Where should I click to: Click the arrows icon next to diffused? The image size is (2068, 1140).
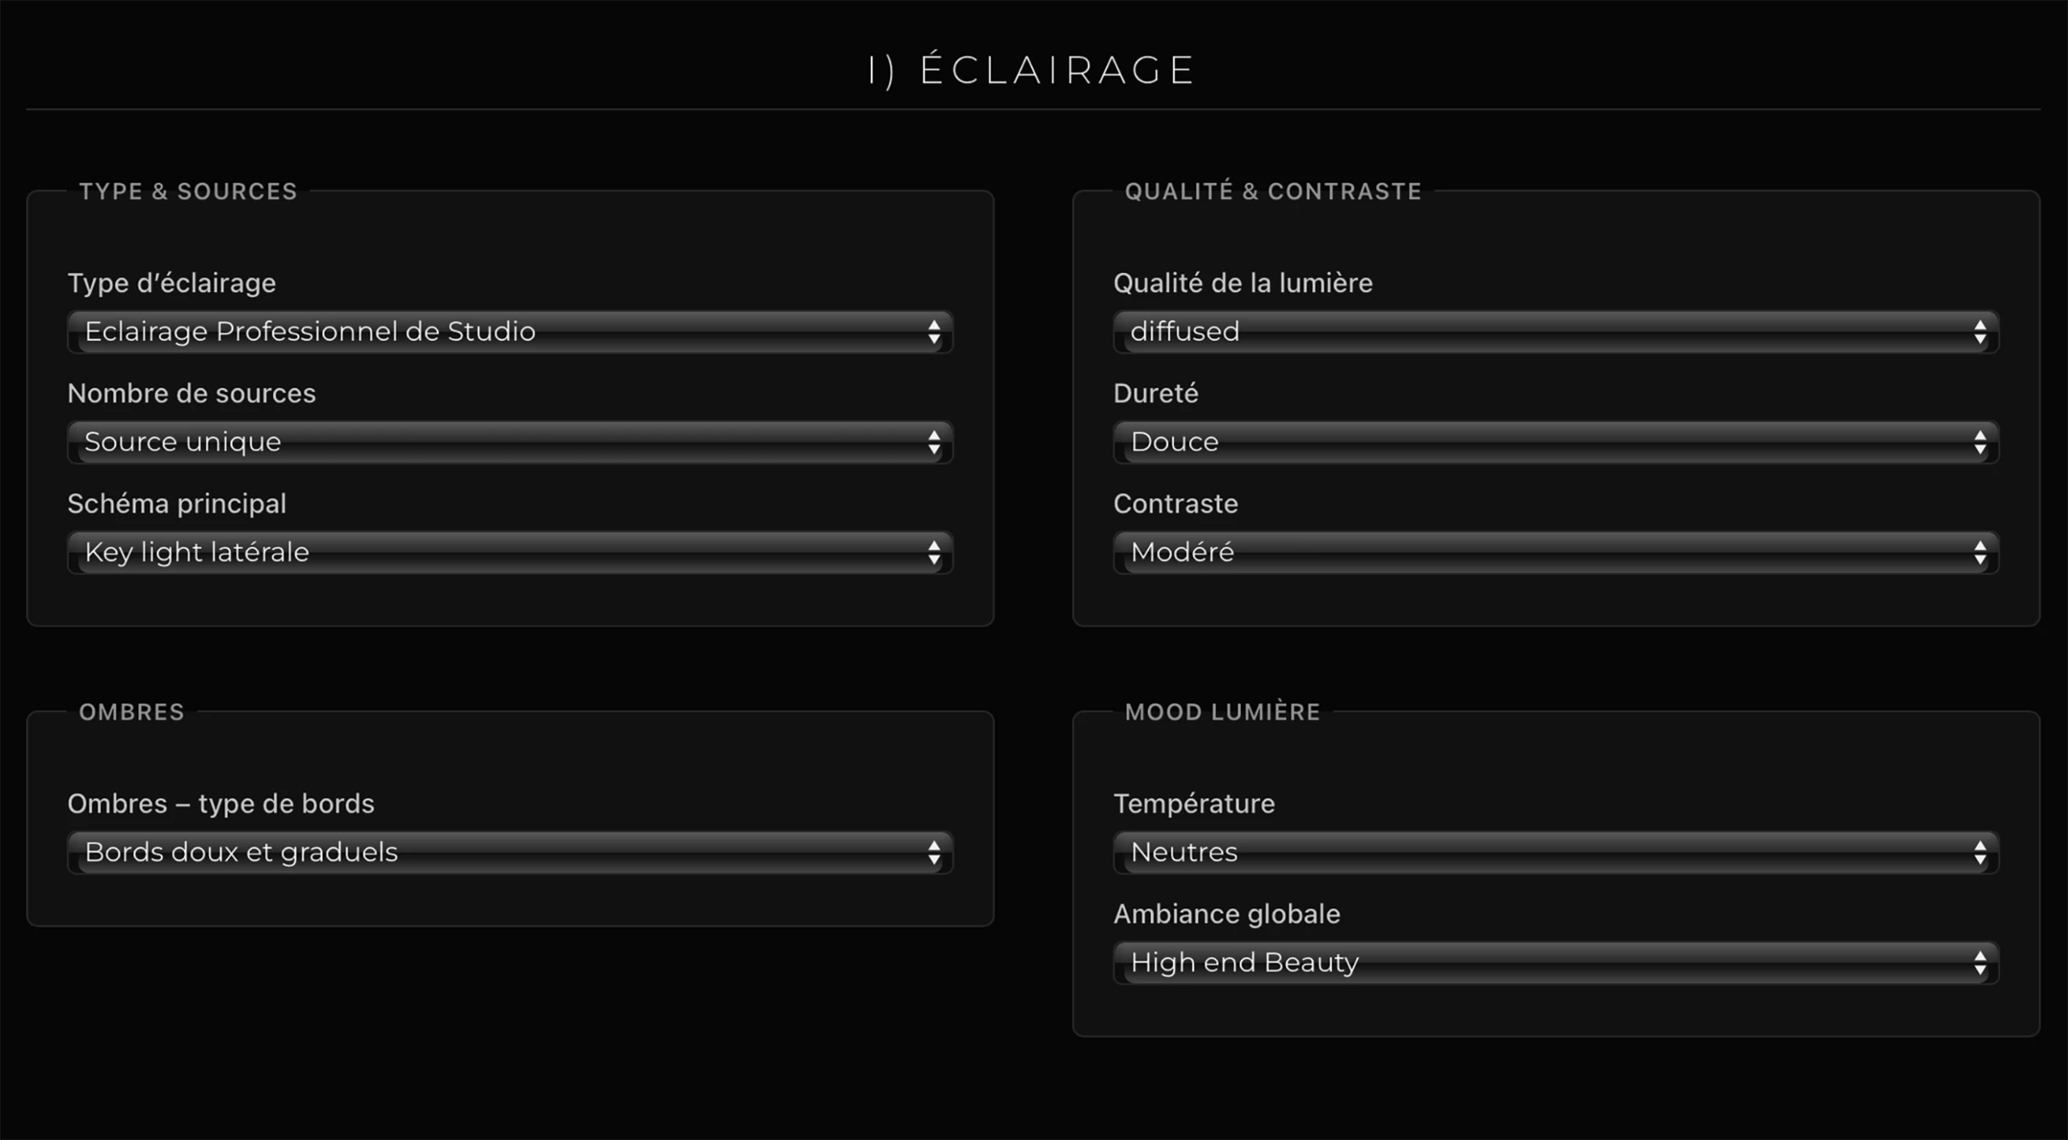(1980, 332)
